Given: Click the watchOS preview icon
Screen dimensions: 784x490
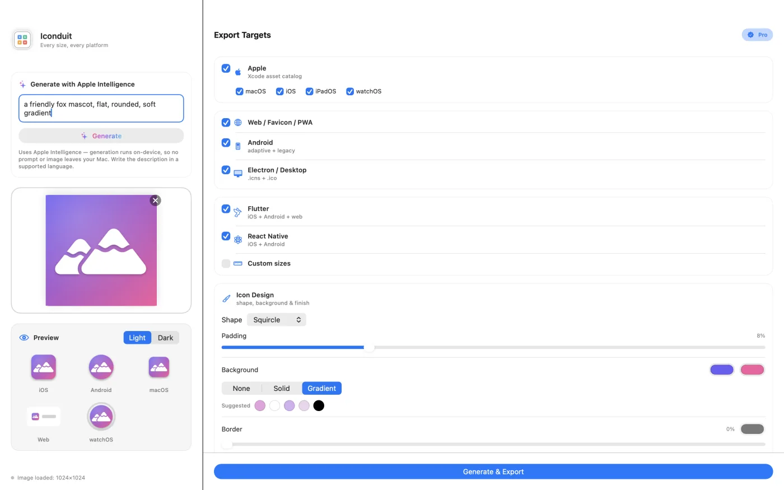Looking at the screenshot, I should [x=101, y=417].
